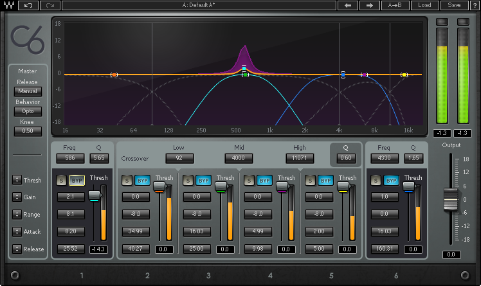Toggle bypass on band 3
The height and width of the screenshot is (286, 481).
pyautogui.click(x=203, y=181)
